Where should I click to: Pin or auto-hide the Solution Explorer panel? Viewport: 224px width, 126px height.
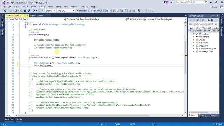pyautogui.click(x=215, y=16)
